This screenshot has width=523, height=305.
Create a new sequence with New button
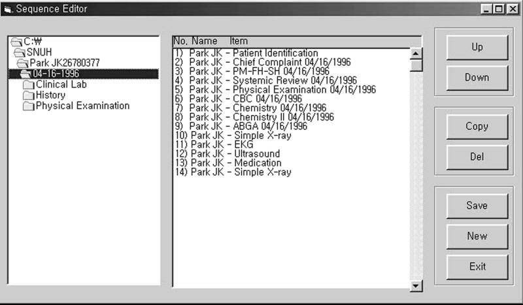[477, 236]
